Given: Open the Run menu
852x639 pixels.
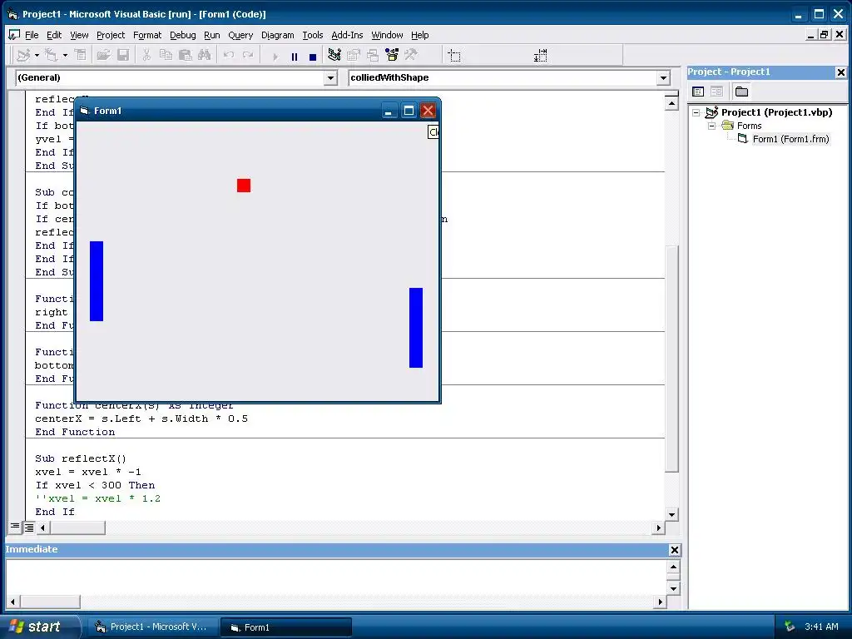Looking at the screenshot, I should (x=212, y=35).
